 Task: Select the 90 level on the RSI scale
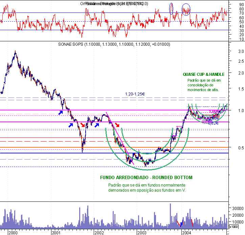pyautogui.click(x=232, y=4)
